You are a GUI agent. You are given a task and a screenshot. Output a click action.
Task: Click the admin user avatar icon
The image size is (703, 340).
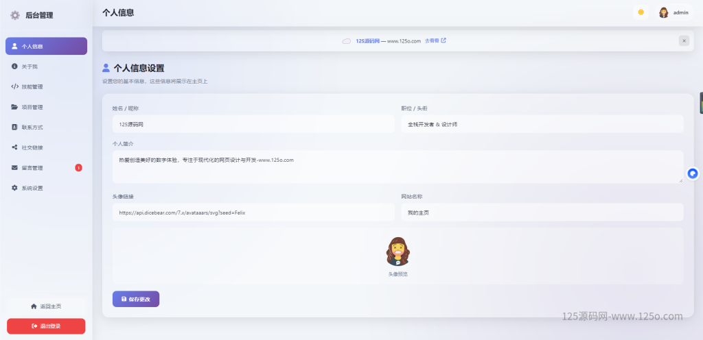664,12
